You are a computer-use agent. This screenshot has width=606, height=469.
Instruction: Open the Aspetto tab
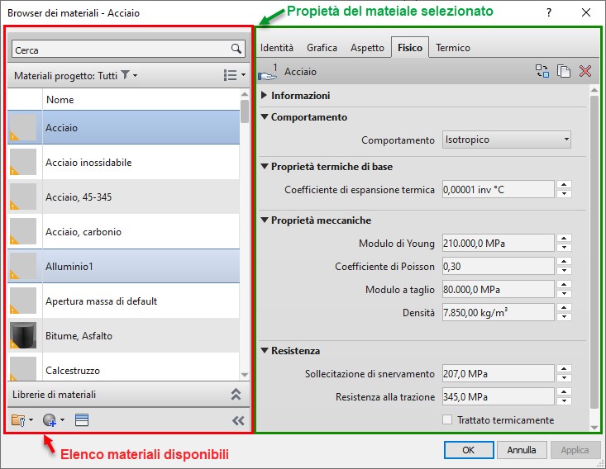367,48
